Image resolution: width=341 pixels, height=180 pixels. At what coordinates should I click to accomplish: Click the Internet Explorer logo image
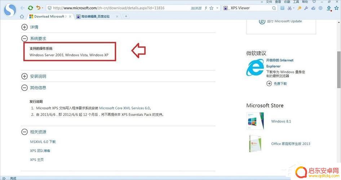[x=254, y=68]
